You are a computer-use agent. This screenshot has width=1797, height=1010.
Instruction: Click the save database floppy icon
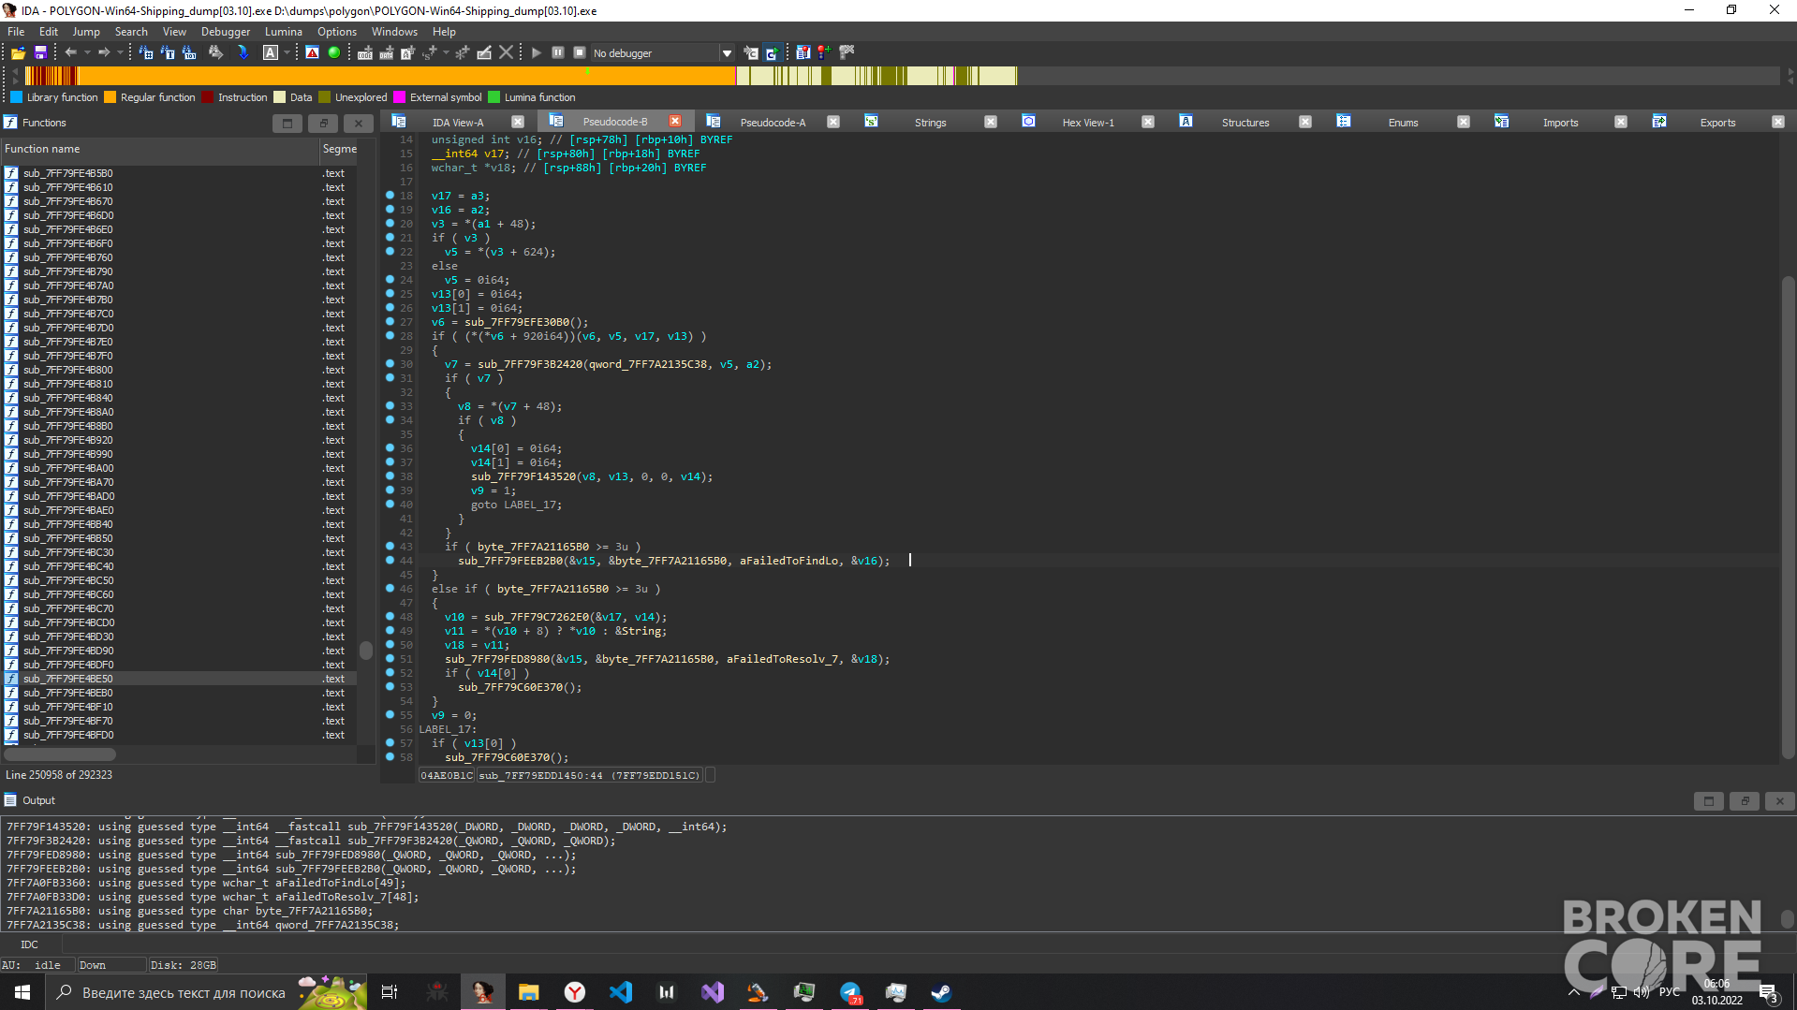(x=40, y=53)
